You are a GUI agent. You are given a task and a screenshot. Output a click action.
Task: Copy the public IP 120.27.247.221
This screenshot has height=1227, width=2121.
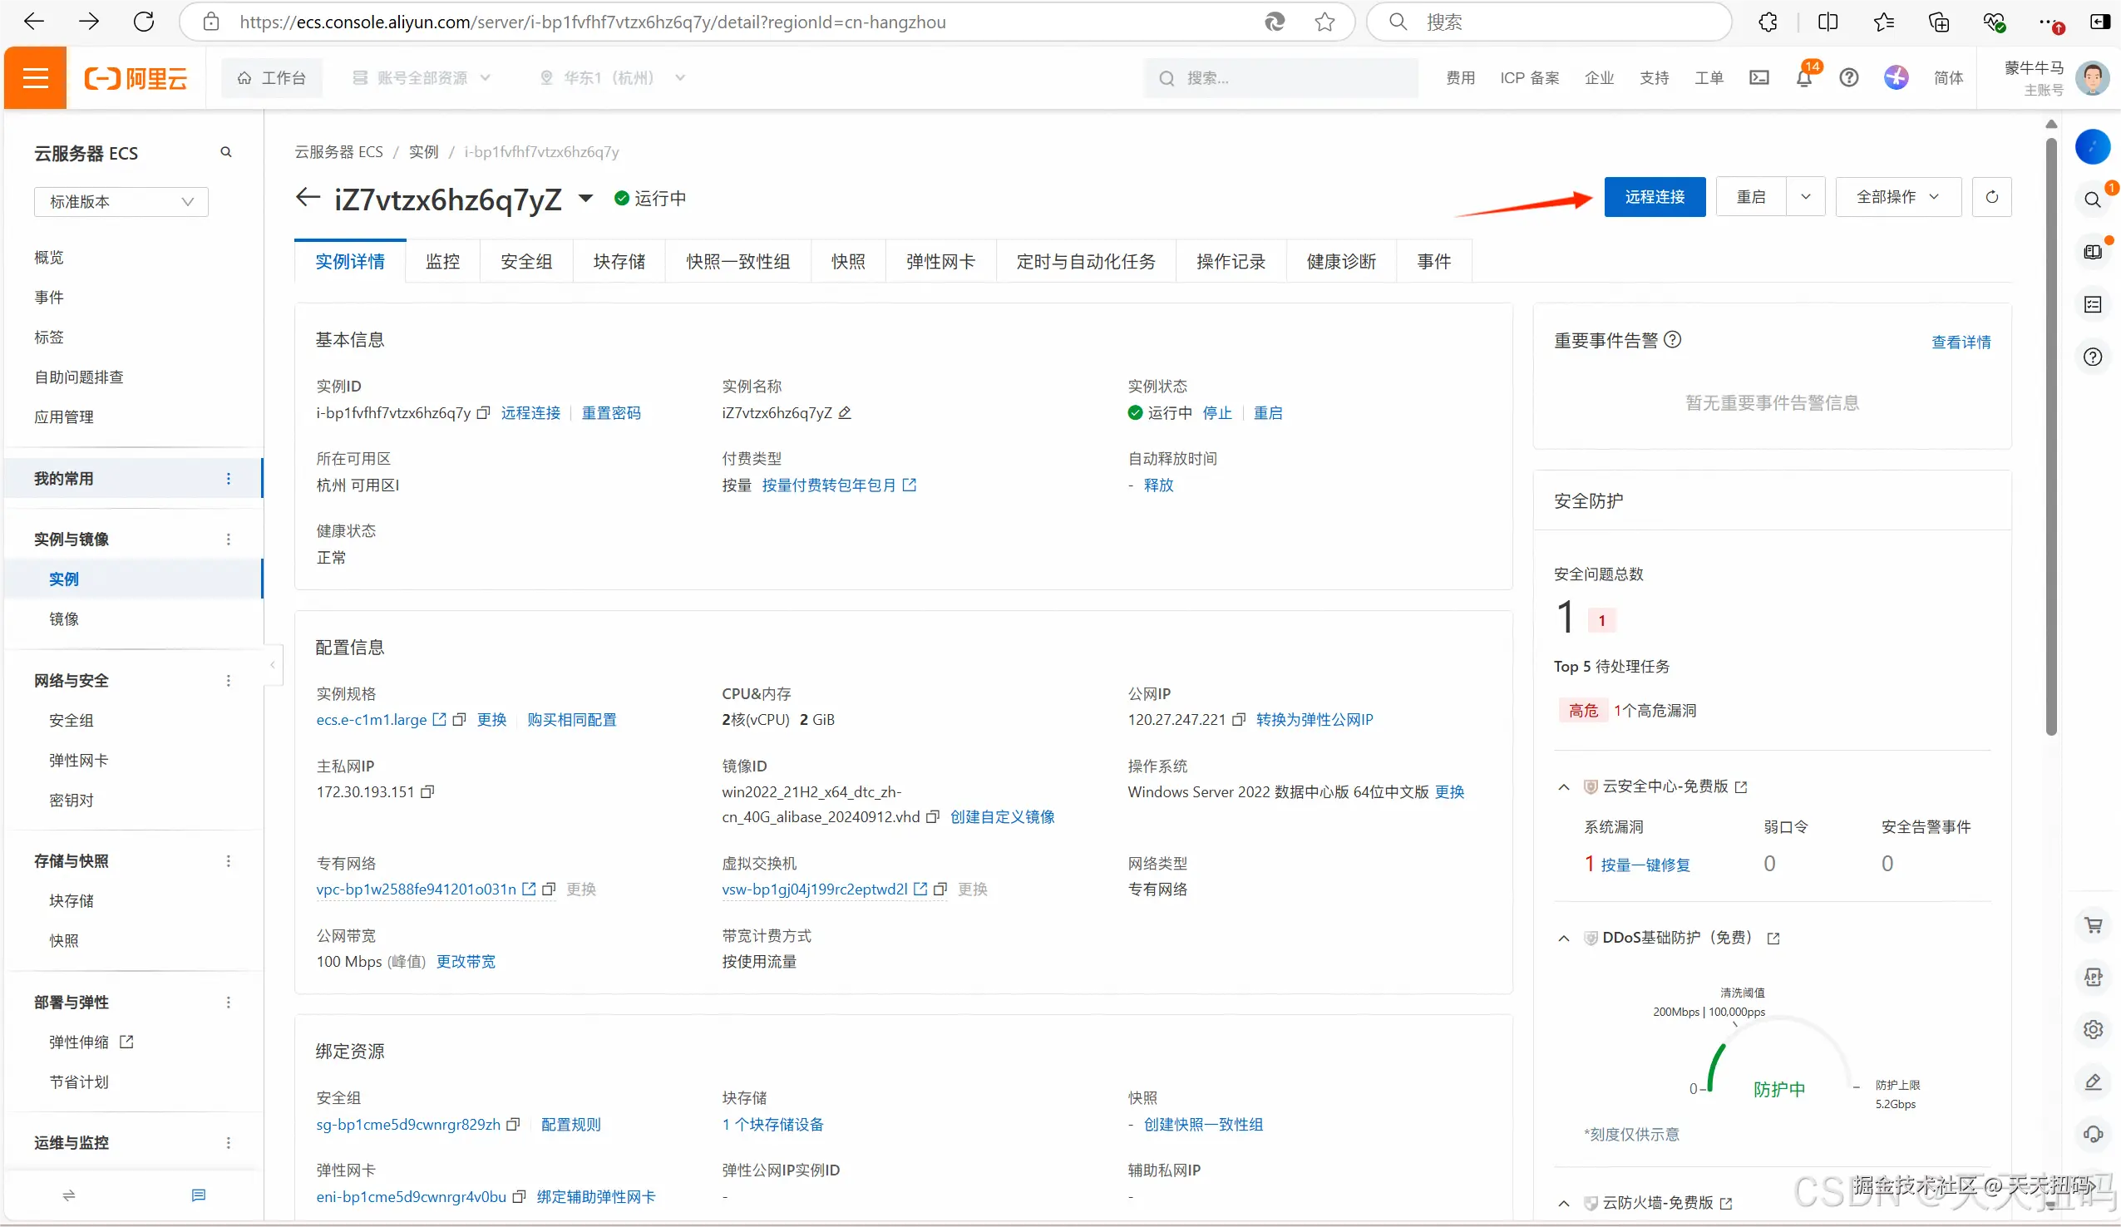(1239, 721)
